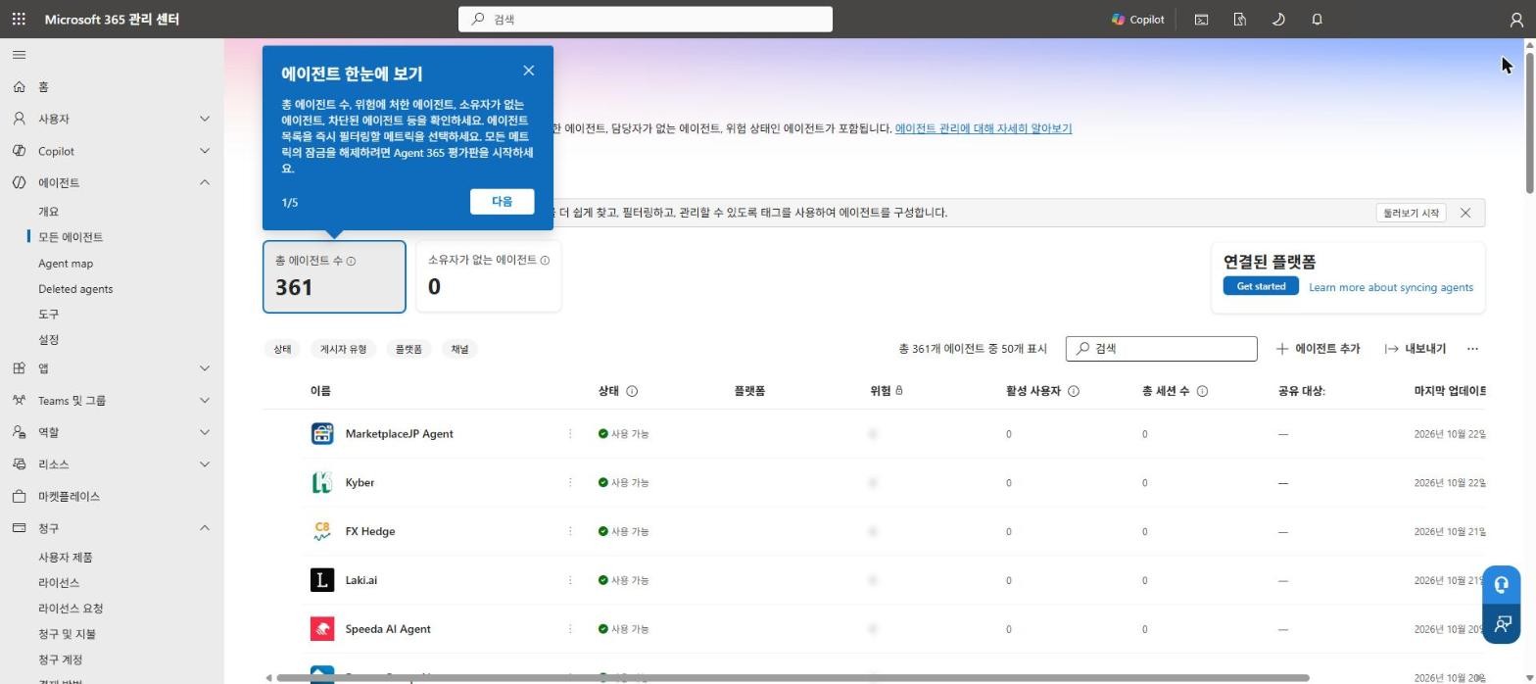Show info icon for 상태 column

[x=632, y=391]
